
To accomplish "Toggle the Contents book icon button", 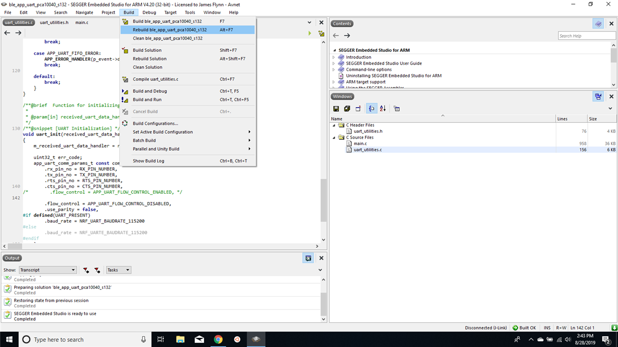I will point(598,24).
